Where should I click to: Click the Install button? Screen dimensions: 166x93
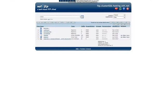[70, 22]
